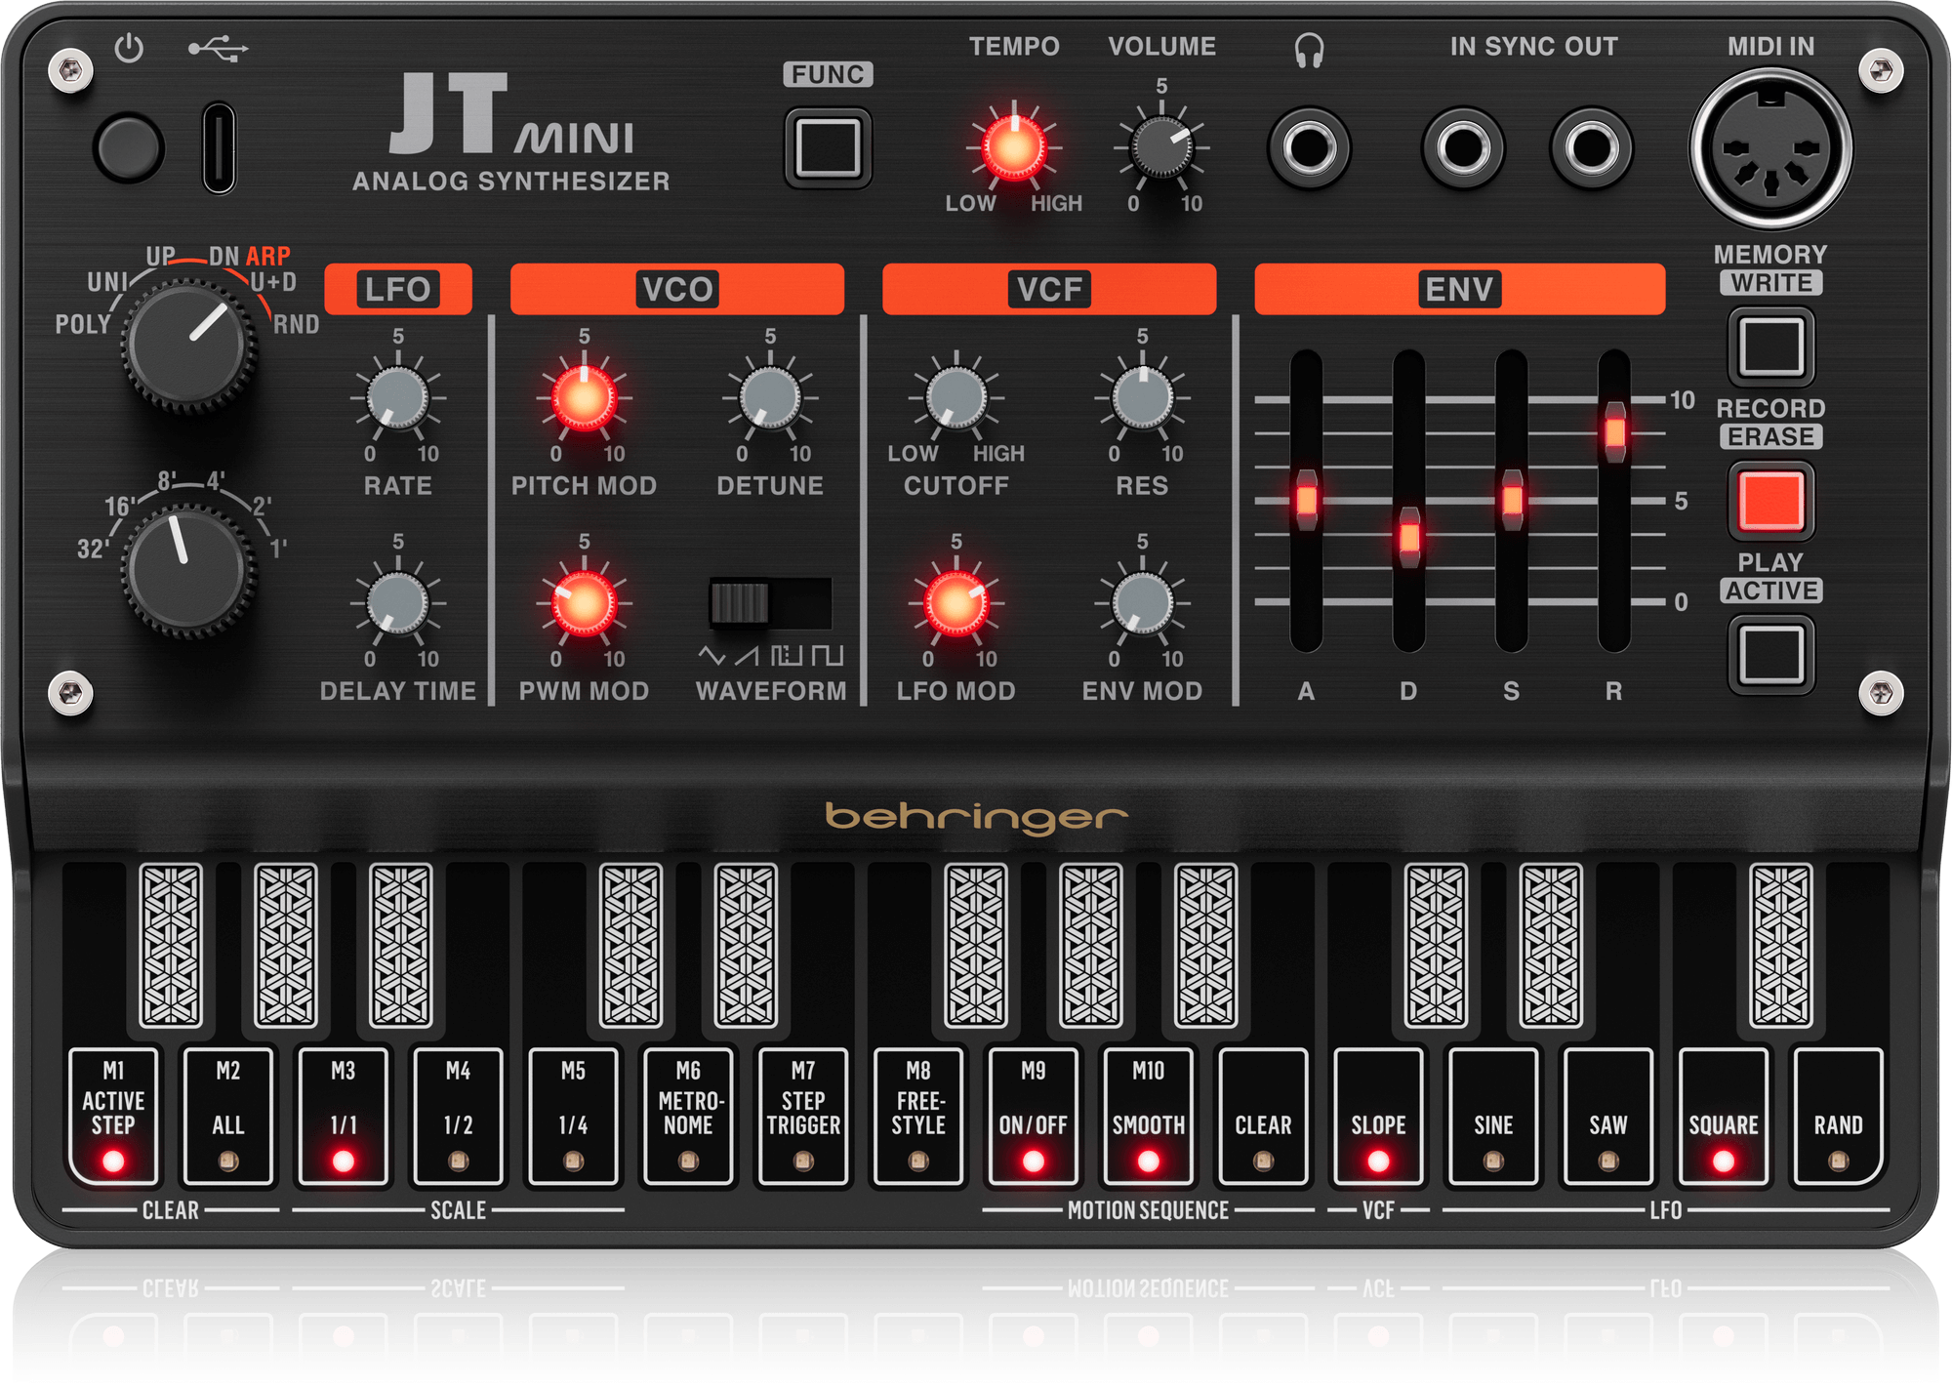Click the headphone output jack
Screen dimensions: 1952x1386
[1309, 148]
